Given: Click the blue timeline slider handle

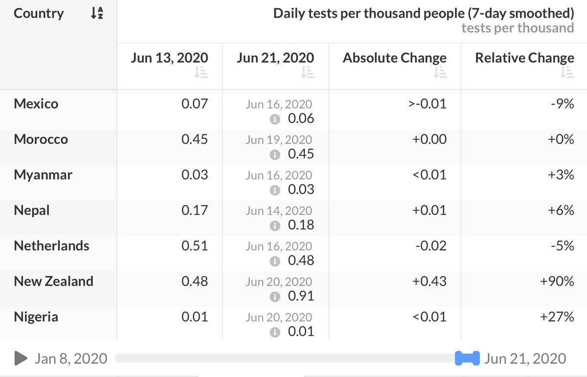Looking at the screenshot, I should tap(466, 358).
